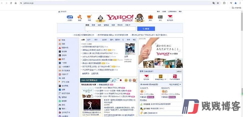Viewport: 243px width, 117px height.
Task: Switch to the 科学 news tab
Action: 128,40
